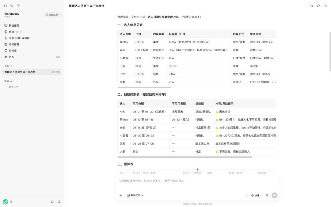The width and height of the screenshot is (331, 207).
Task: Click cell 口播1.5w；剧情2w
Action: 261,58
